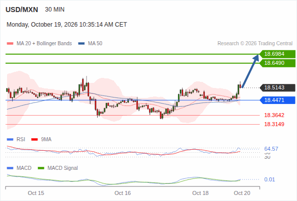Image resolution: width=297 pixels, height=201 pixels.
Task: Click the MA 20 + Bollinger Bands legend label
Action: pyautogui.click(x=44, y=44)
